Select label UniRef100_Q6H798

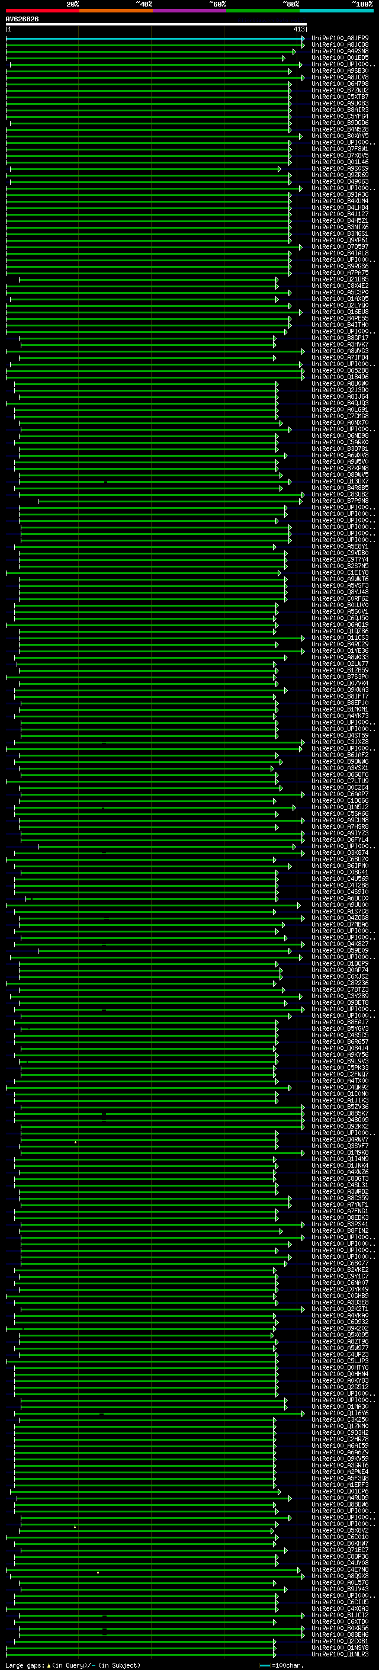(340, 84)
